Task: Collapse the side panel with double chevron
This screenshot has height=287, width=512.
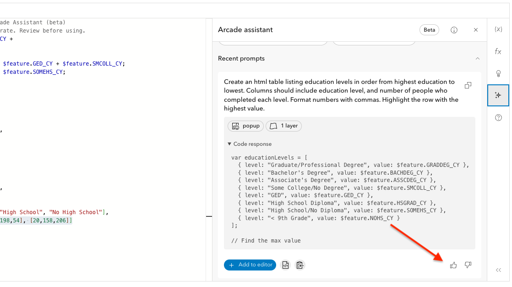Action: 498,270
